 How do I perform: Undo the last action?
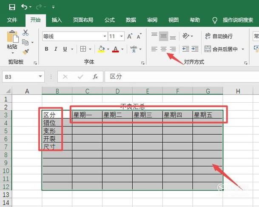pyautogui.click(x=24, y=7)
